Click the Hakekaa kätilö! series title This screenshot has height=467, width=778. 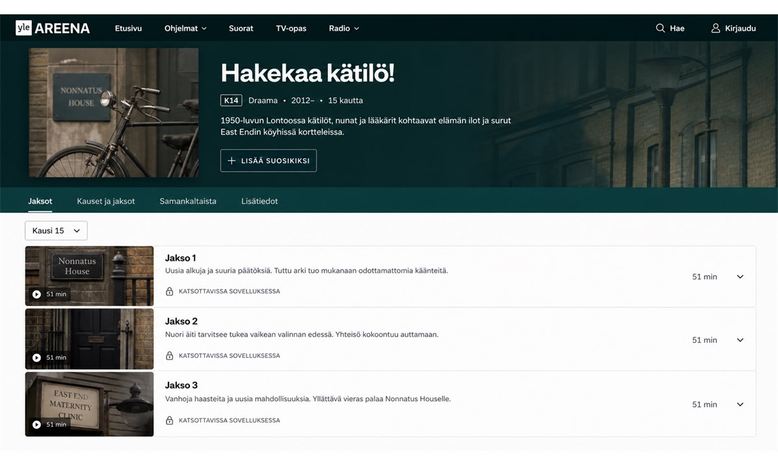click(x=307, y=73)
